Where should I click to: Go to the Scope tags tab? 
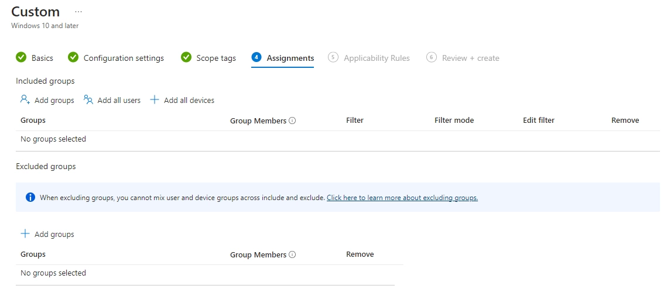coord(216,58)
